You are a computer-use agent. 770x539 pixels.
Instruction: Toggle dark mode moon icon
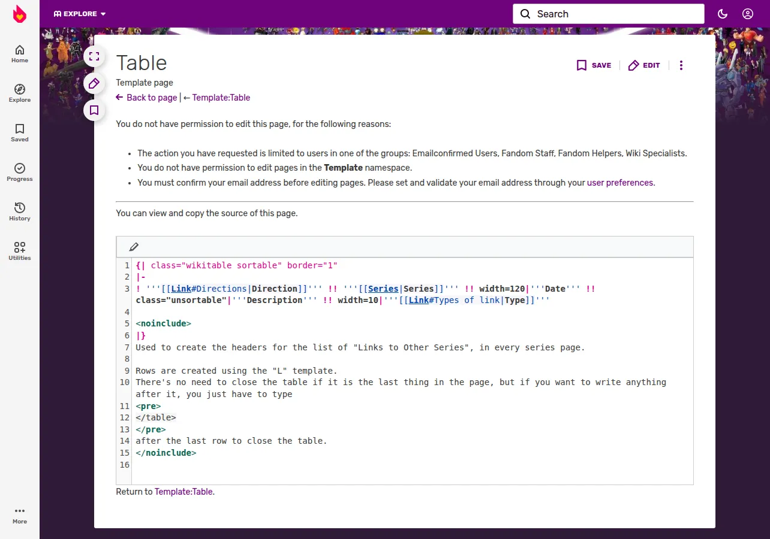(x=723, y=14)
